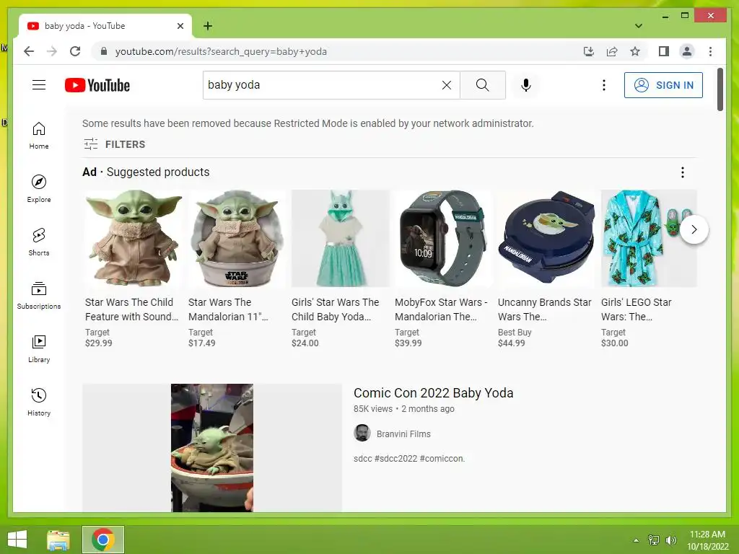739x554 pixels.
Task: Close the baby yoda YouTube tab
Action: pos(180,26)
